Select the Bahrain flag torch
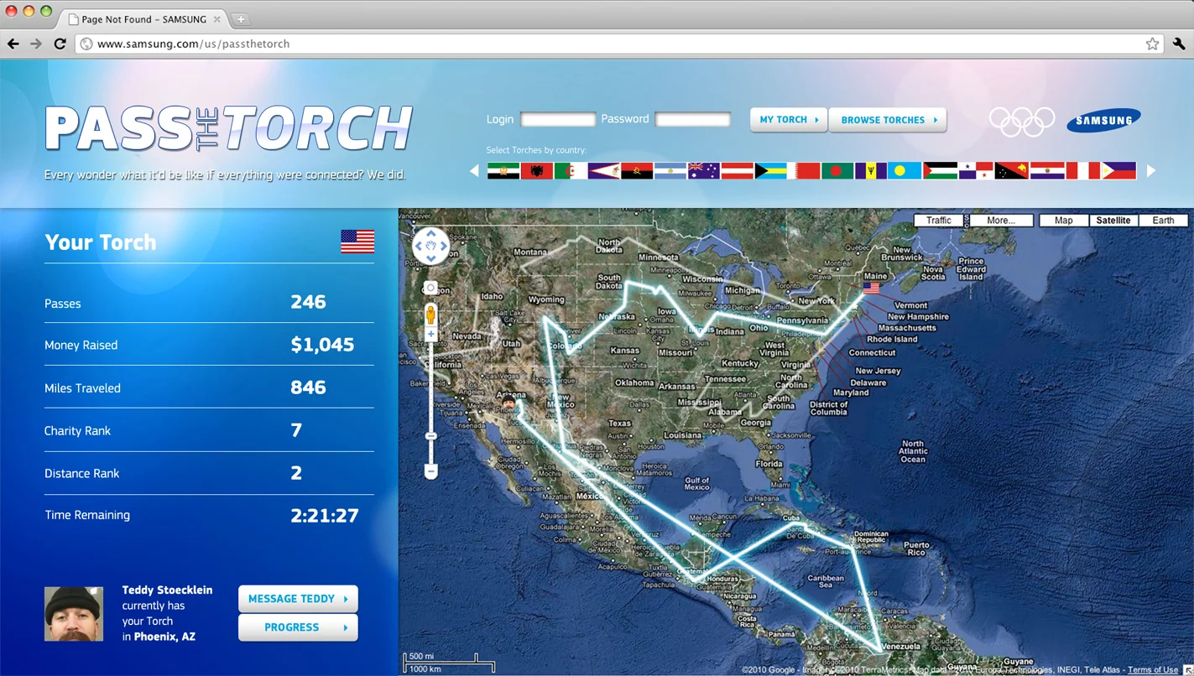Viewport: 1194px width, 676px height. pos(804,171)
